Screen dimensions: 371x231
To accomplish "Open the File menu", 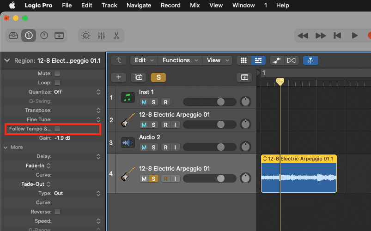I will [x=67, y=5].
